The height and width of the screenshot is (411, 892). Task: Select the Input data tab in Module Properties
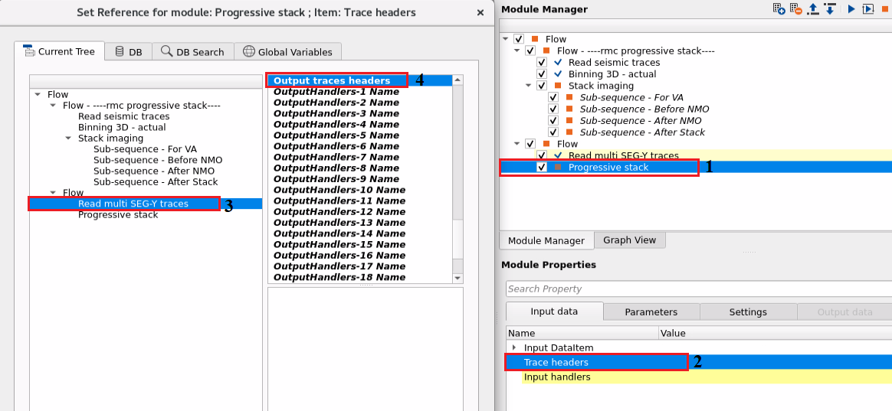click(554, 312)
